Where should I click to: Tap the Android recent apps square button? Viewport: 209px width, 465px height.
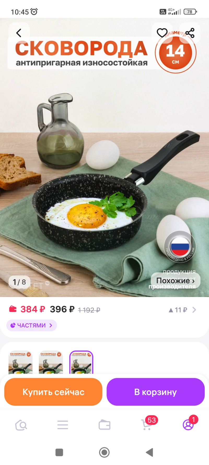tap(59, 452)
